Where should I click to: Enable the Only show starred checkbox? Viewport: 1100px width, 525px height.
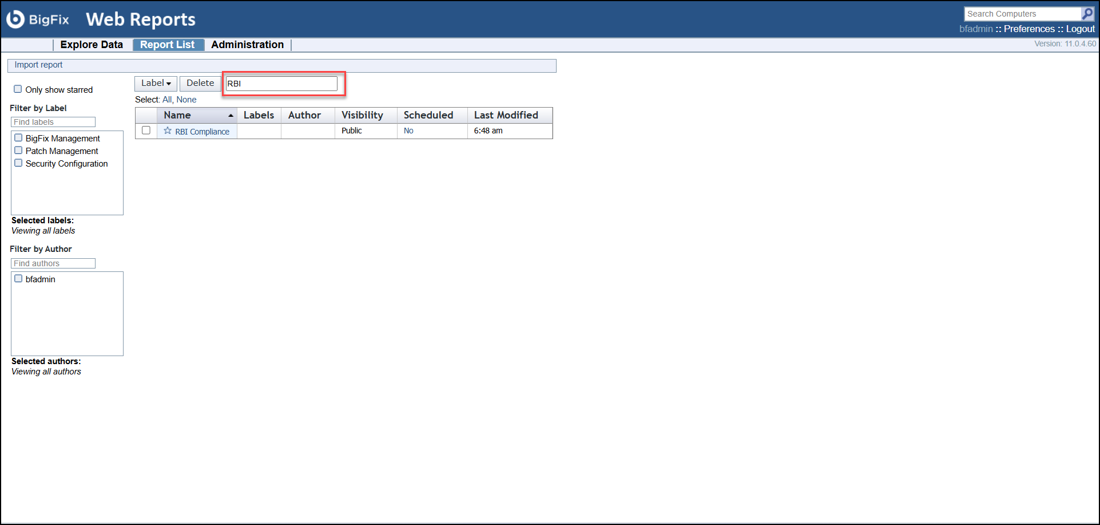[x=18, y=89]
